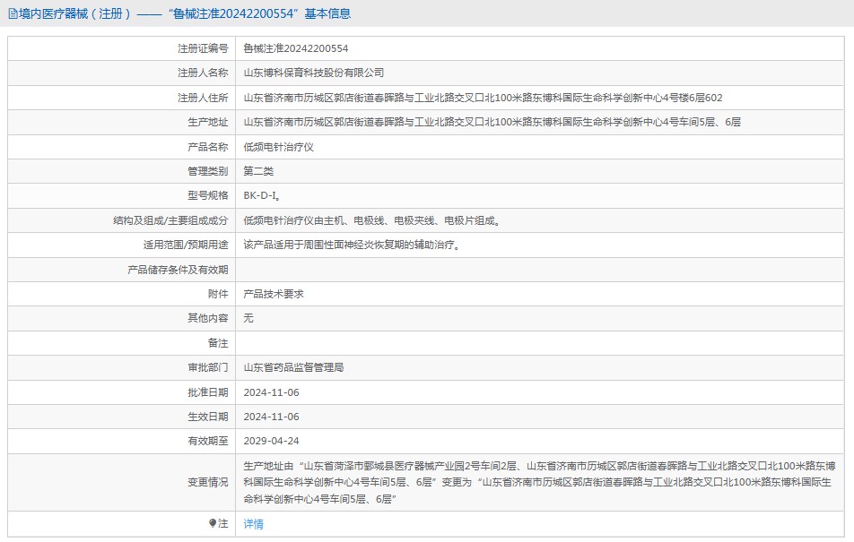Open the 详情 link in the 注 row
Viewport: 854px width, 542px height.
point(253,524)
